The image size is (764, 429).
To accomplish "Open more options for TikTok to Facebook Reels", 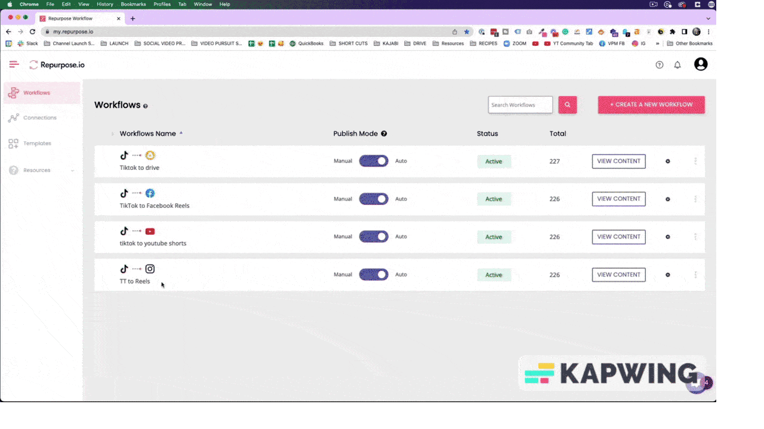I will [x=695, y=199].
